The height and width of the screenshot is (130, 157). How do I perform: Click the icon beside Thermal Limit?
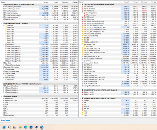point(82,73)
